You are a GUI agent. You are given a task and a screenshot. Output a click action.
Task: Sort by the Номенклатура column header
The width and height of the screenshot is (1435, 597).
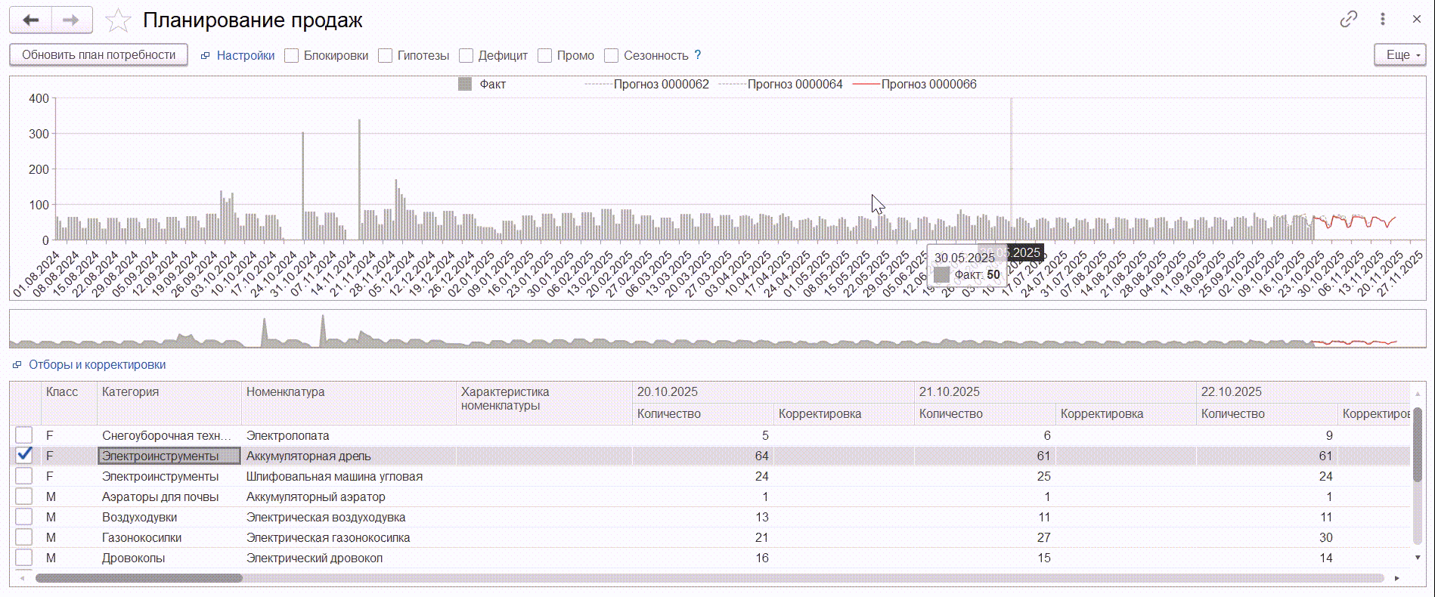(285, 391)
